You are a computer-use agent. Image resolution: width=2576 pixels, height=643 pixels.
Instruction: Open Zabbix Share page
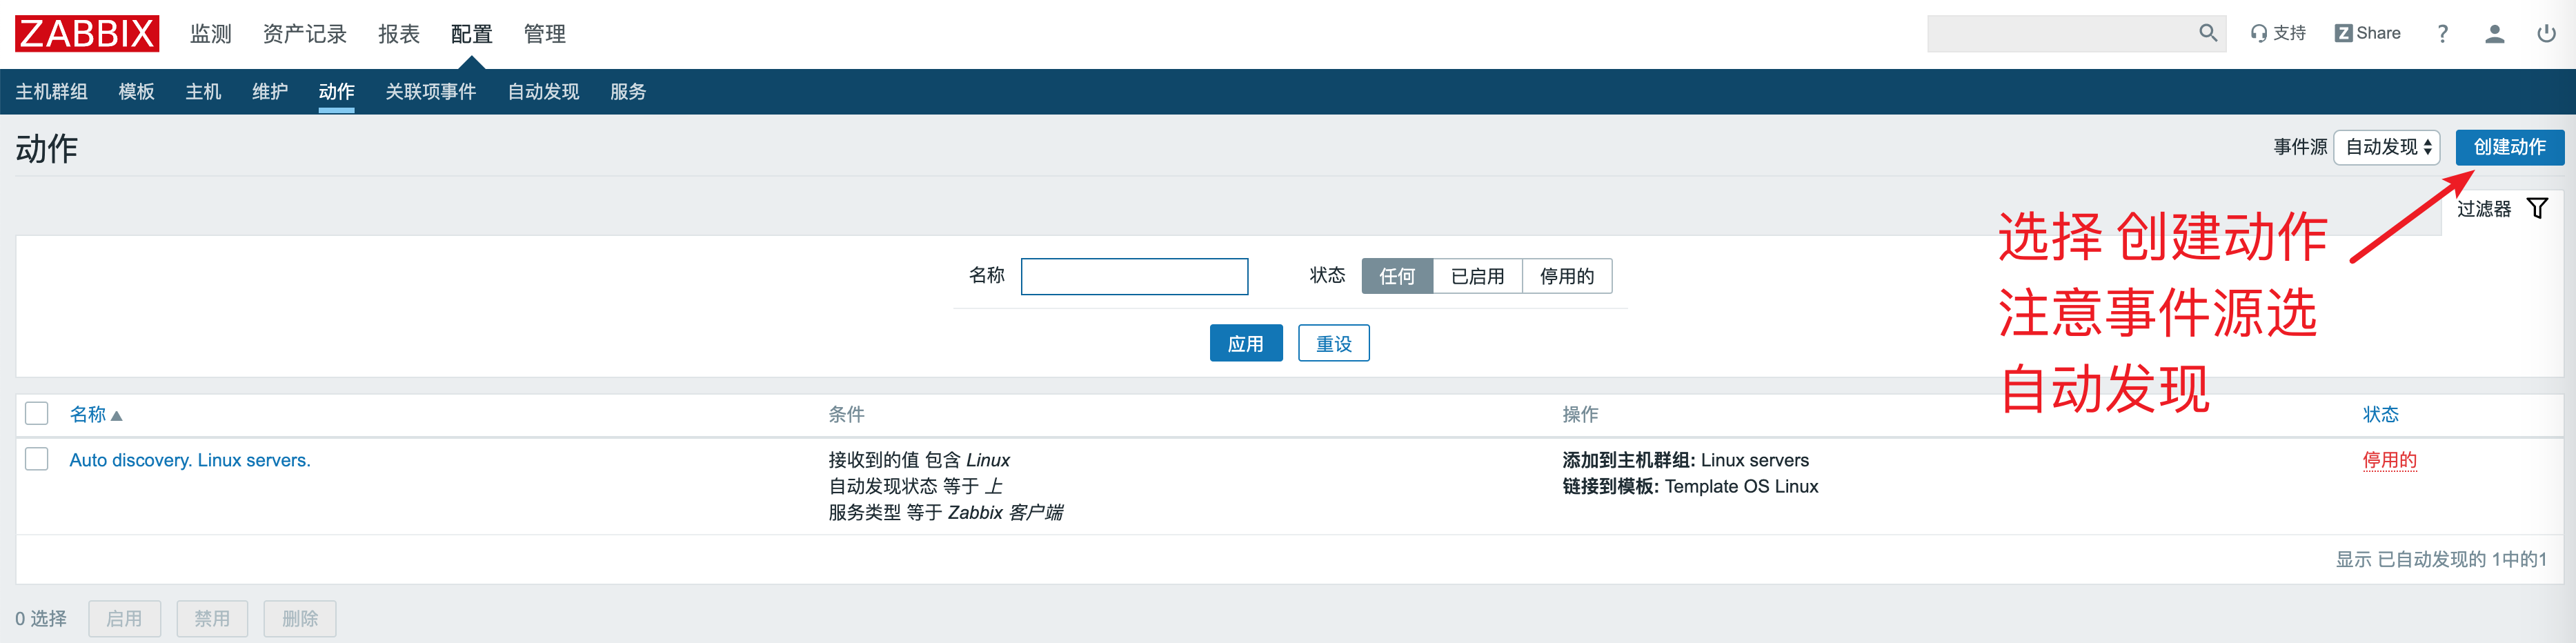2367,33
